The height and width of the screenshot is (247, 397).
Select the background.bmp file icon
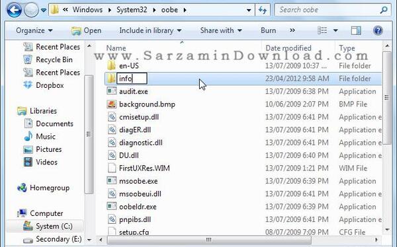pos(111,104)
